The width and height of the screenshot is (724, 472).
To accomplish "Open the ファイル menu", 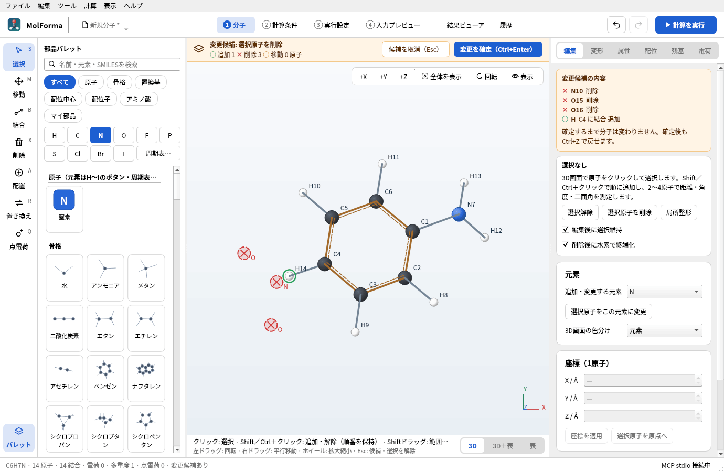I will point(18,6).
